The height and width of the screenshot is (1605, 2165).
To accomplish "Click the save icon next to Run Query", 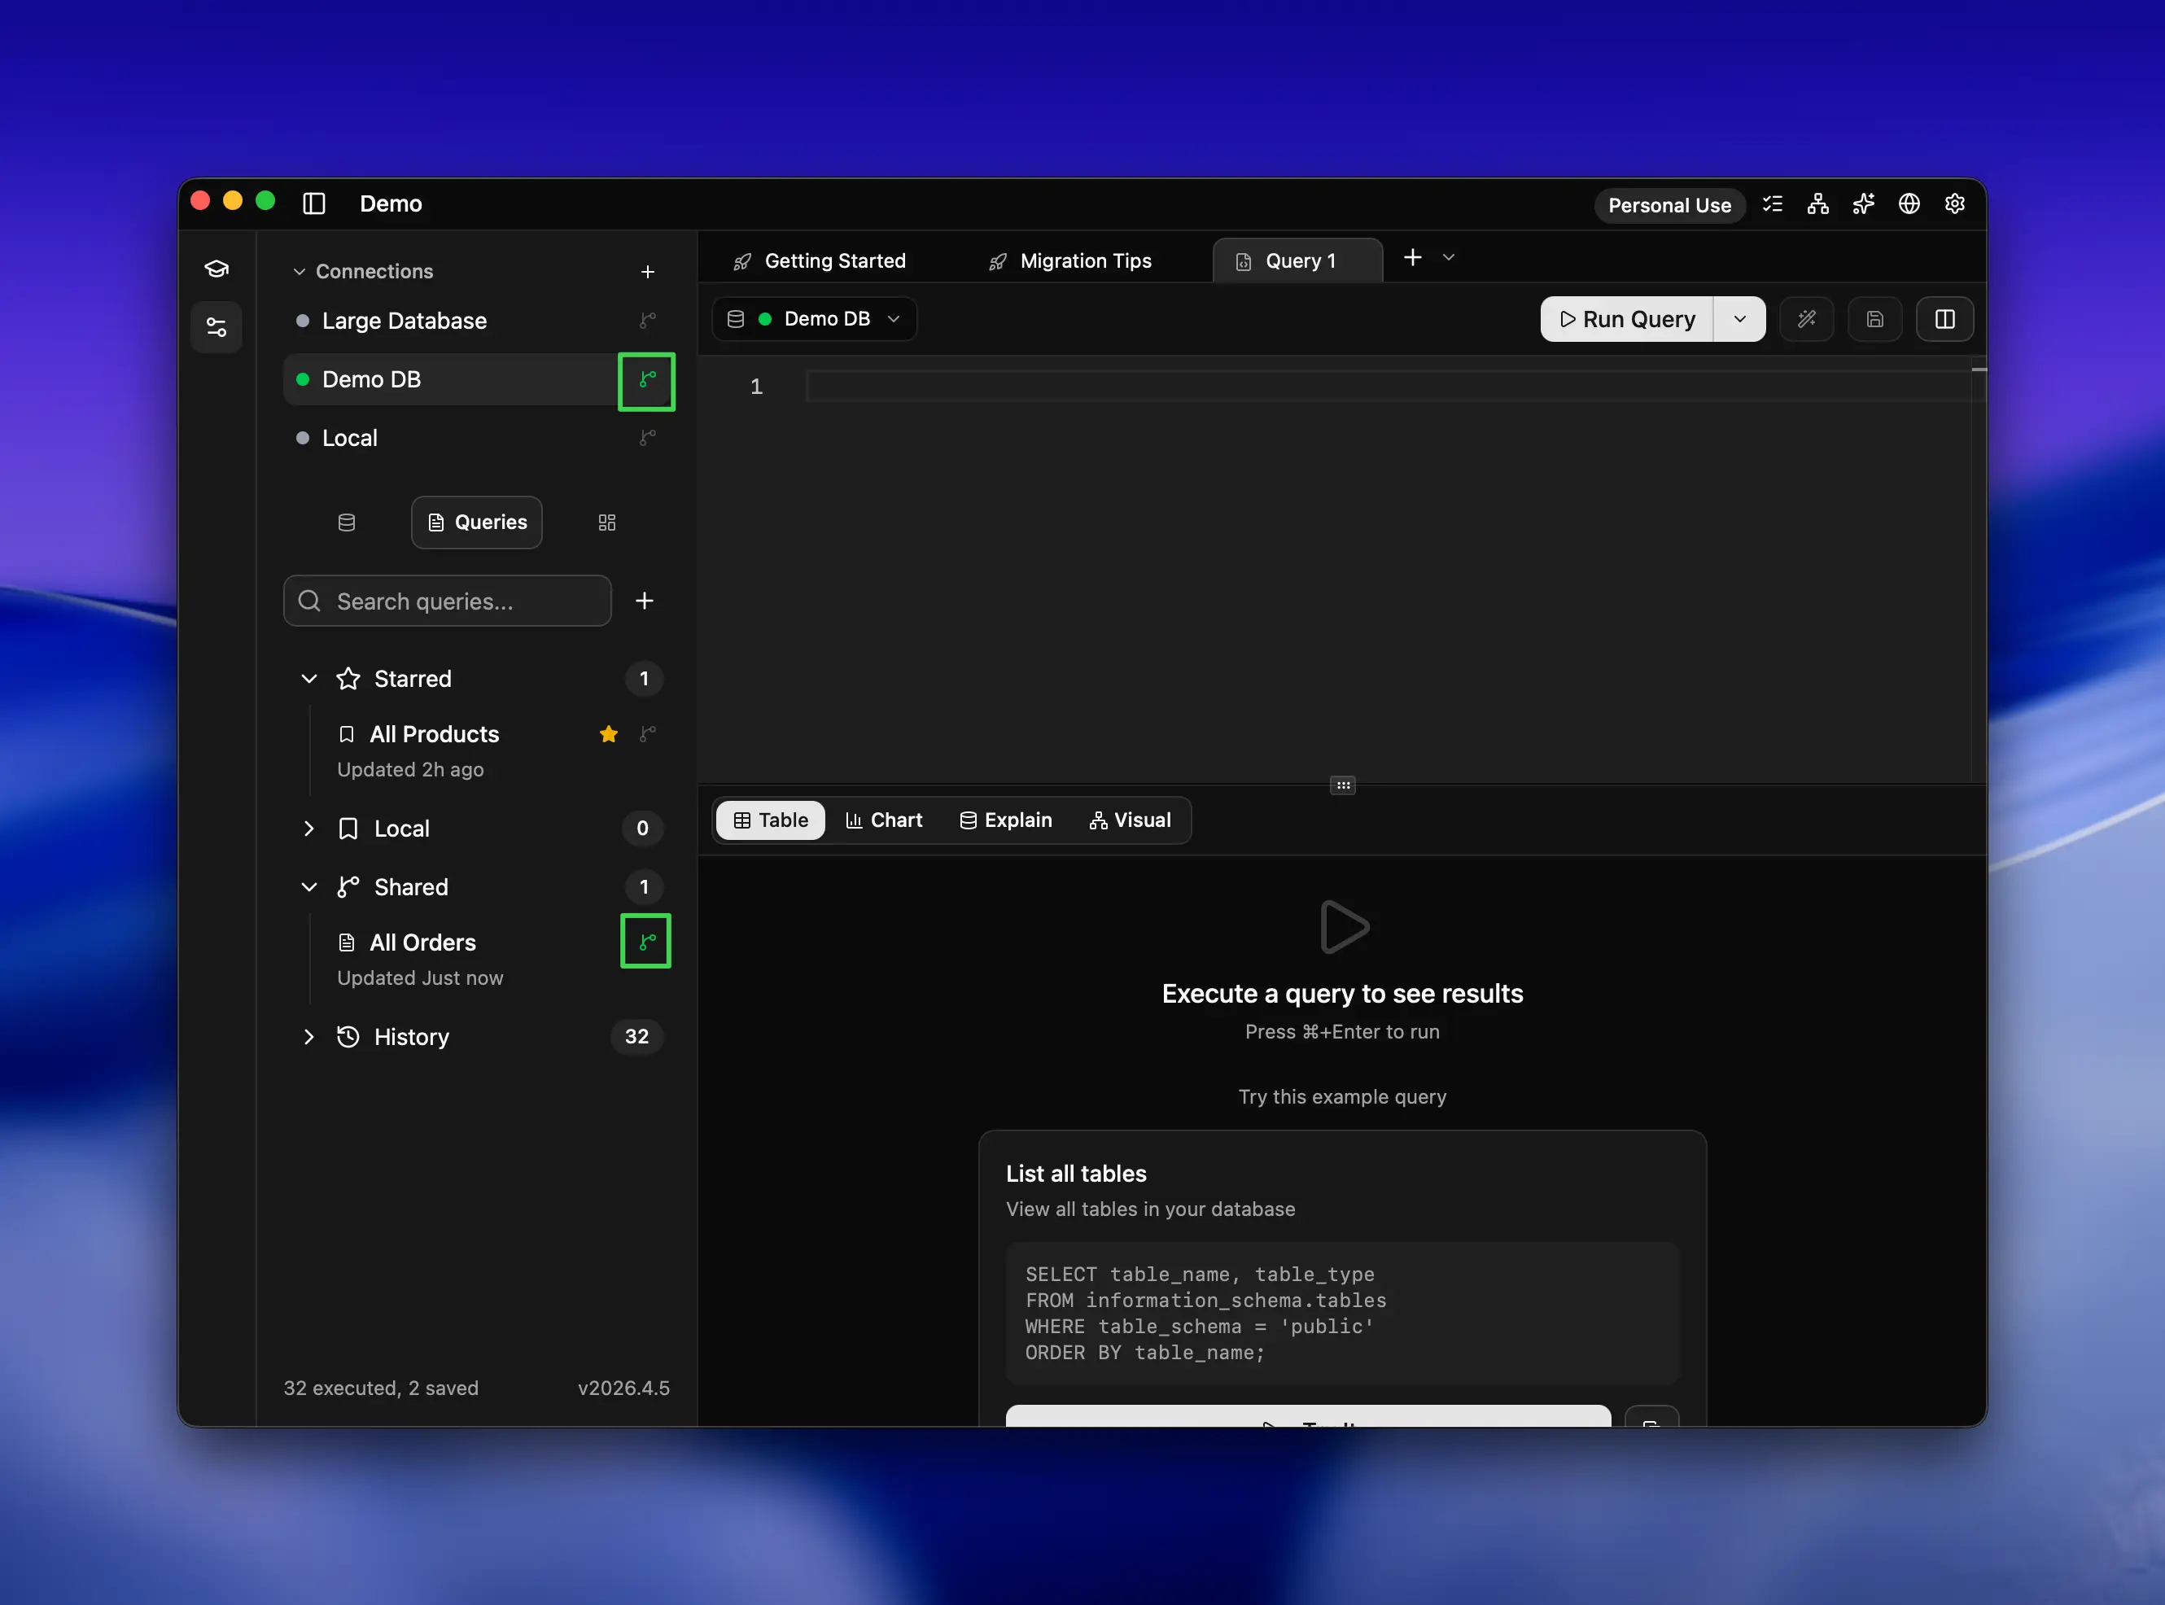I will coord(1874,319).
